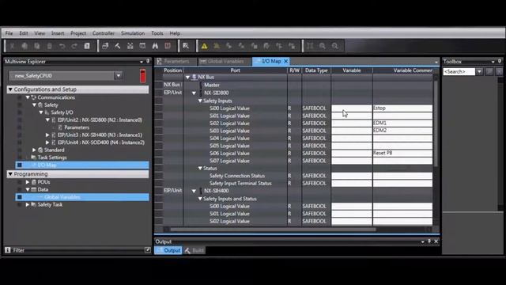
Task: Select the Output tab
Action: [168, 250]
